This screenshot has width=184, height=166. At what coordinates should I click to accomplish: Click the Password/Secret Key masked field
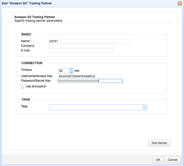[90, 81]
